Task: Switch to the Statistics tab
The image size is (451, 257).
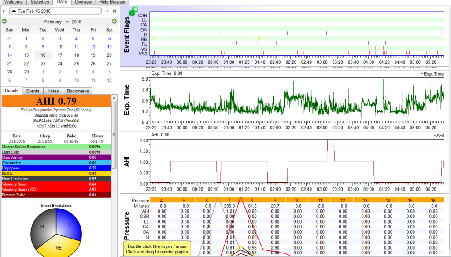Action: coord(40,2)
